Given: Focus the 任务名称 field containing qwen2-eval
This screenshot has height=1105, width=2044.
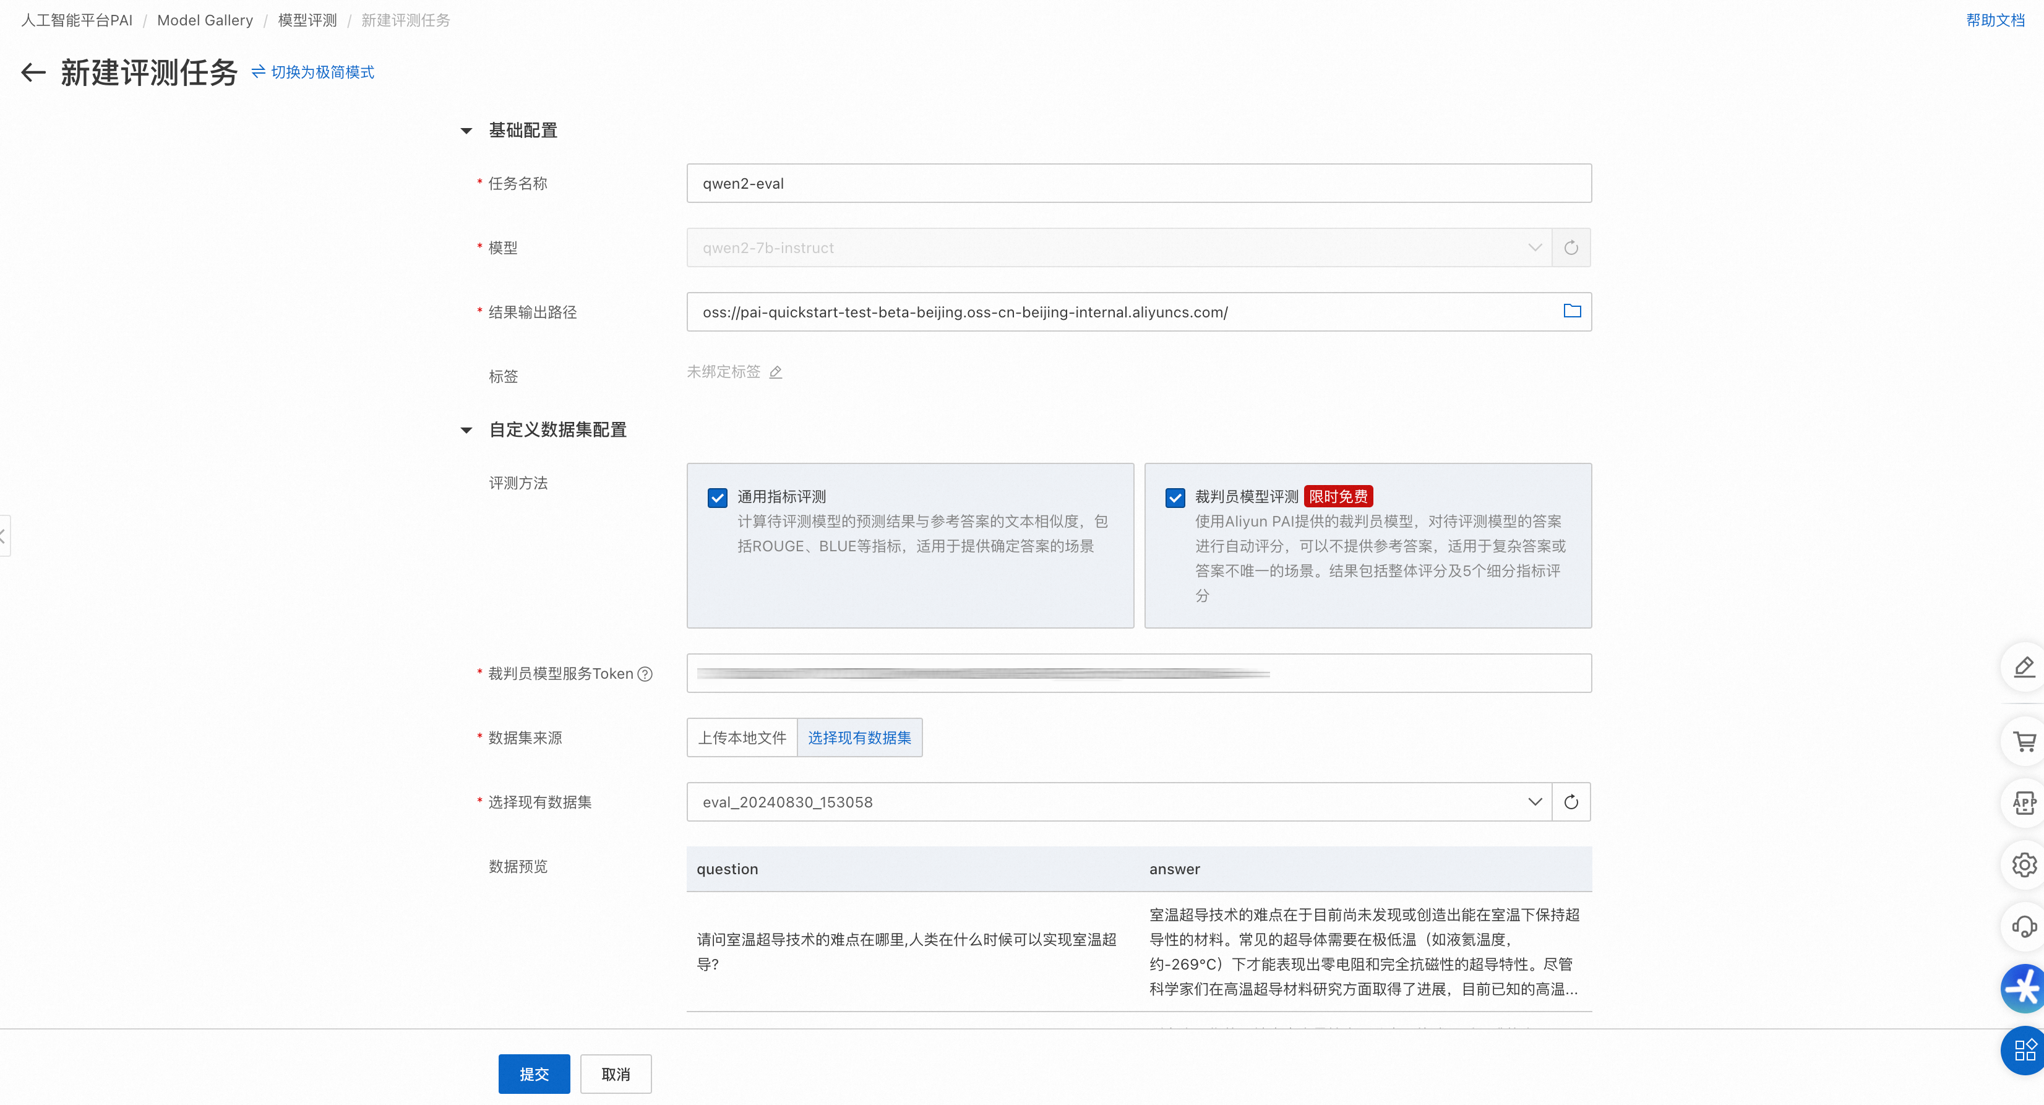Looking at the screenshot, I should 1139,183.
